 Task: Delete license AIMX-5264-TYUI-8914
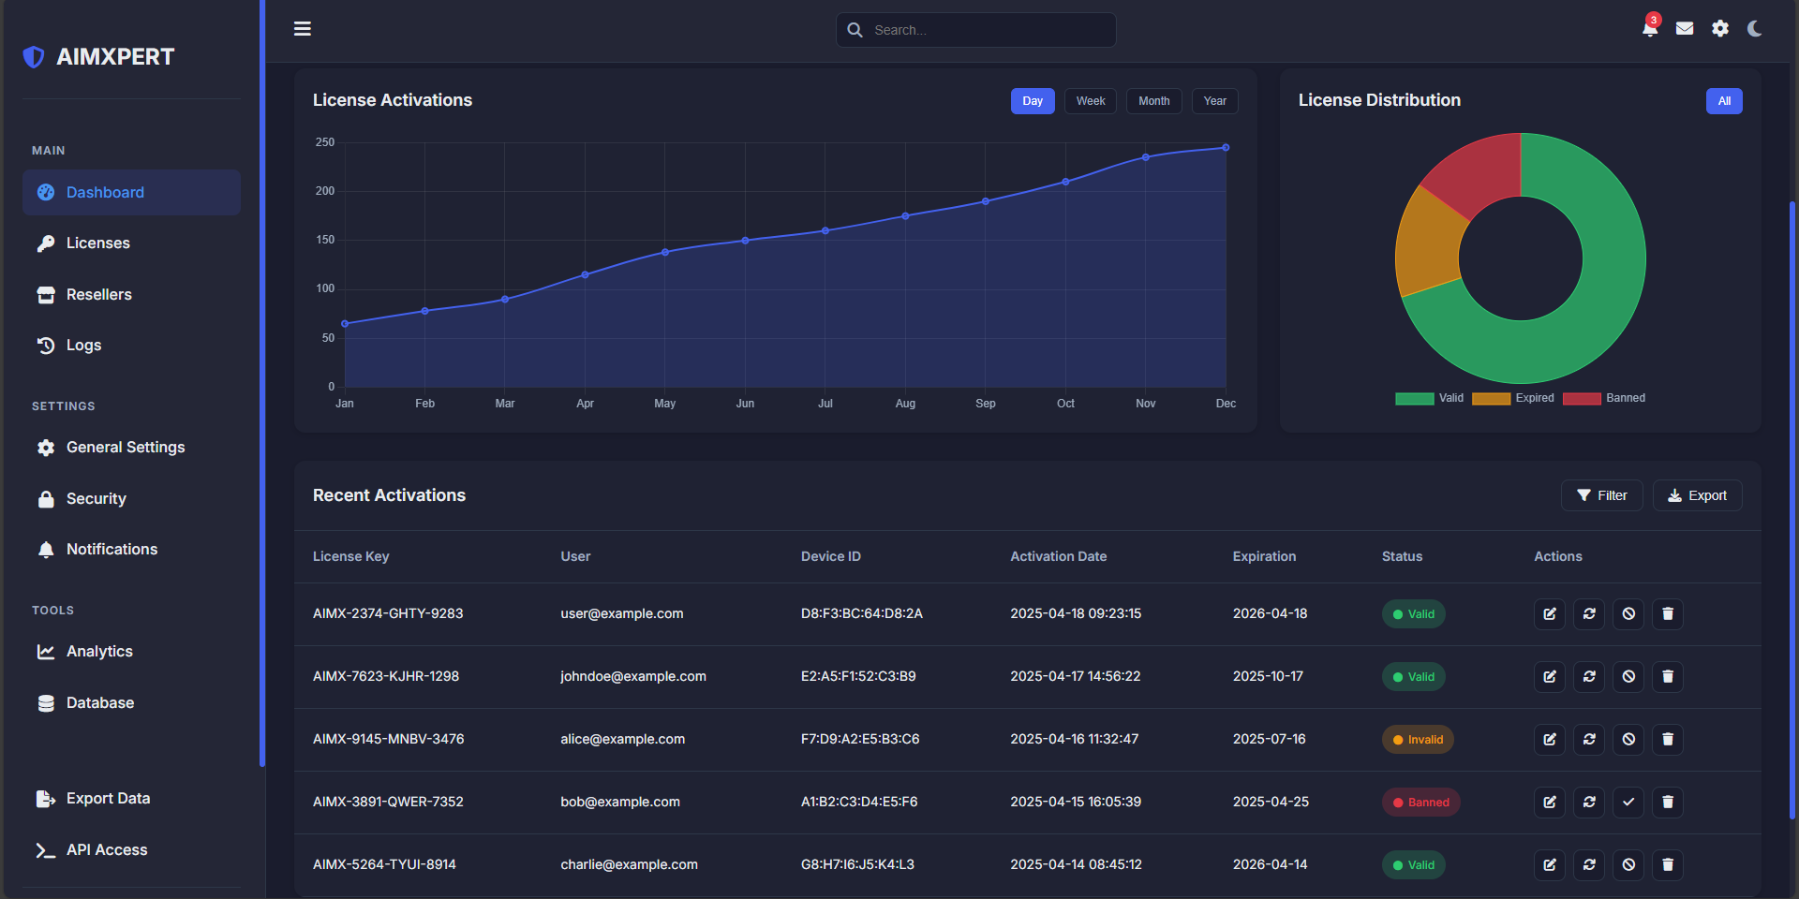point(1668,865)
